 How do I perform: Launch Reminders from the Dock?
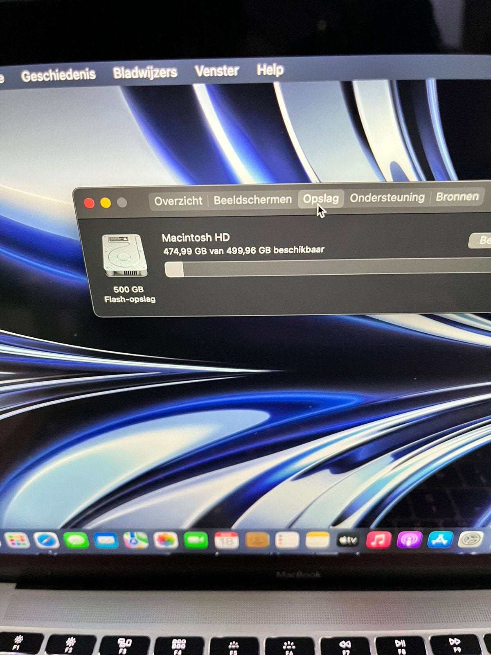click(287, 541)
